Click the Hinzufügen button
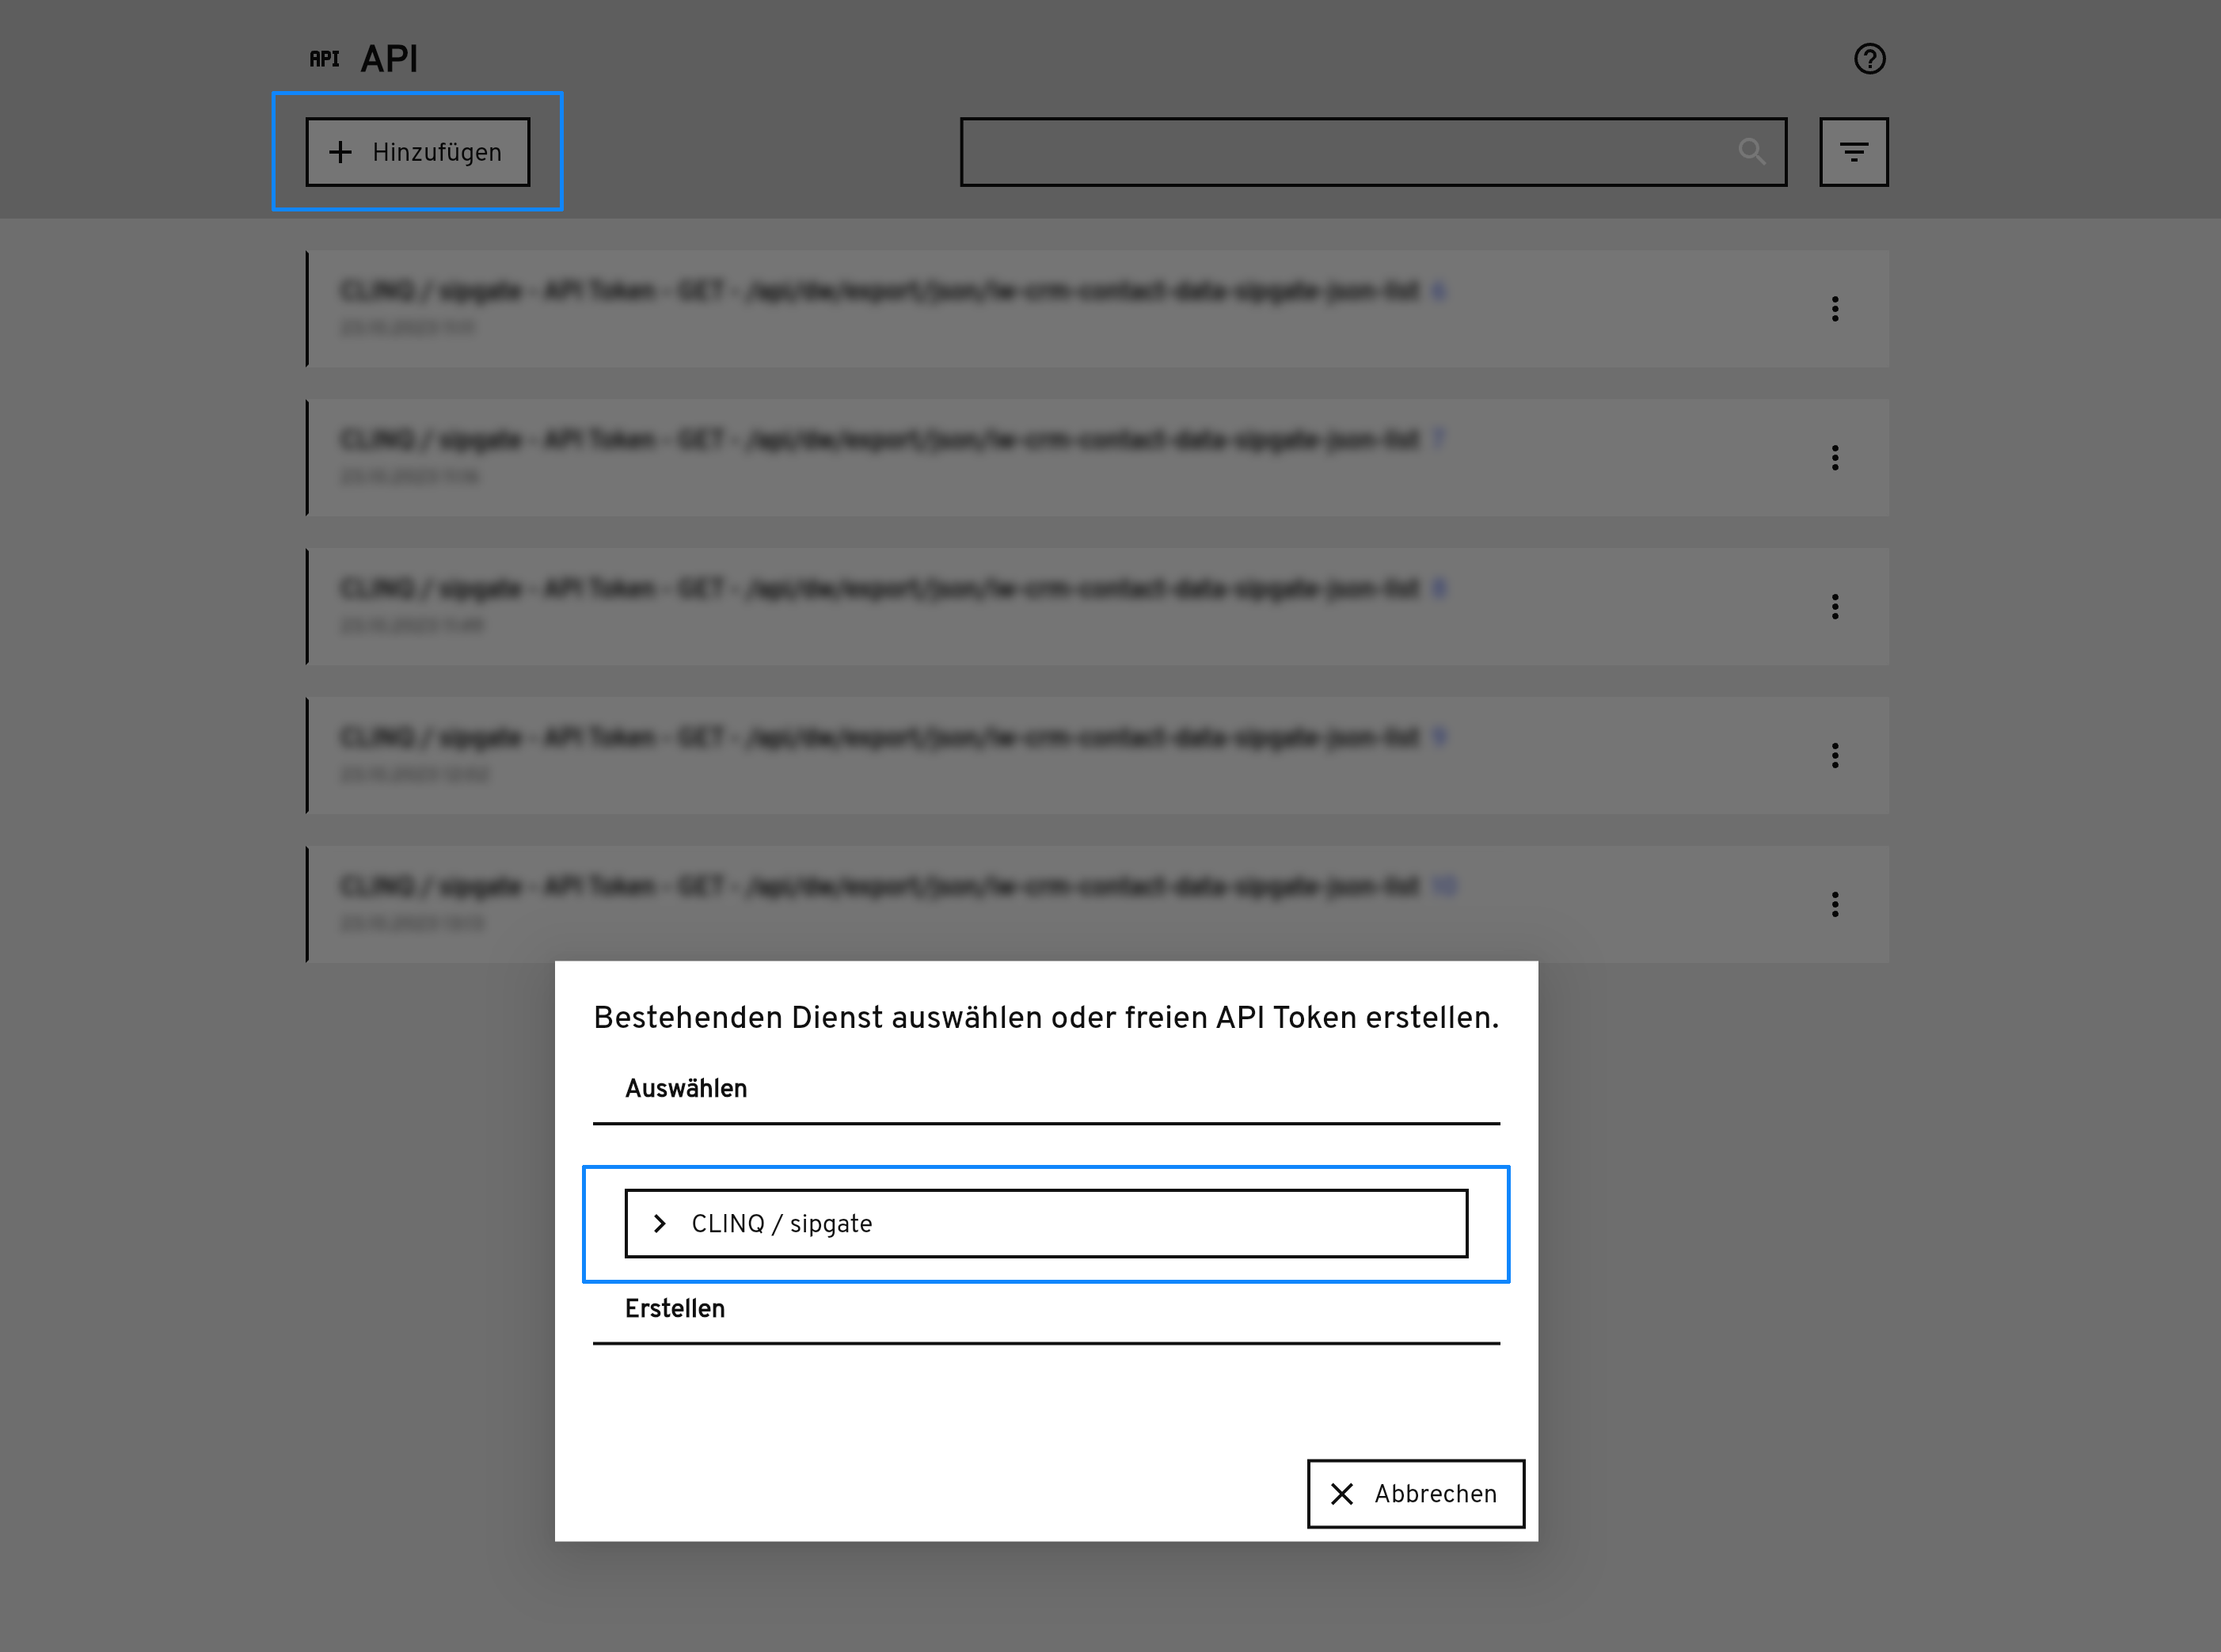 tap(418, 152)
